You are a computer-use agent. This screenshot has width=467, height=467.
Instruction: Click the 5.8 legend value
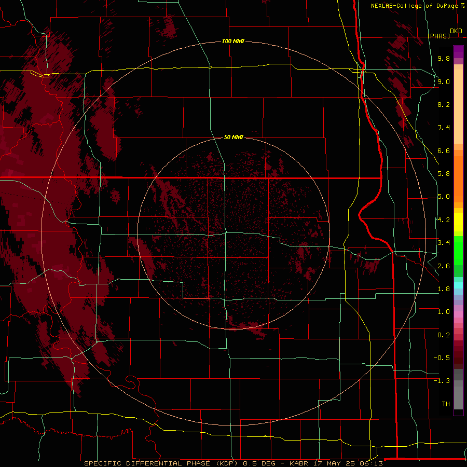pyautogui.click(x=444, y=174)
